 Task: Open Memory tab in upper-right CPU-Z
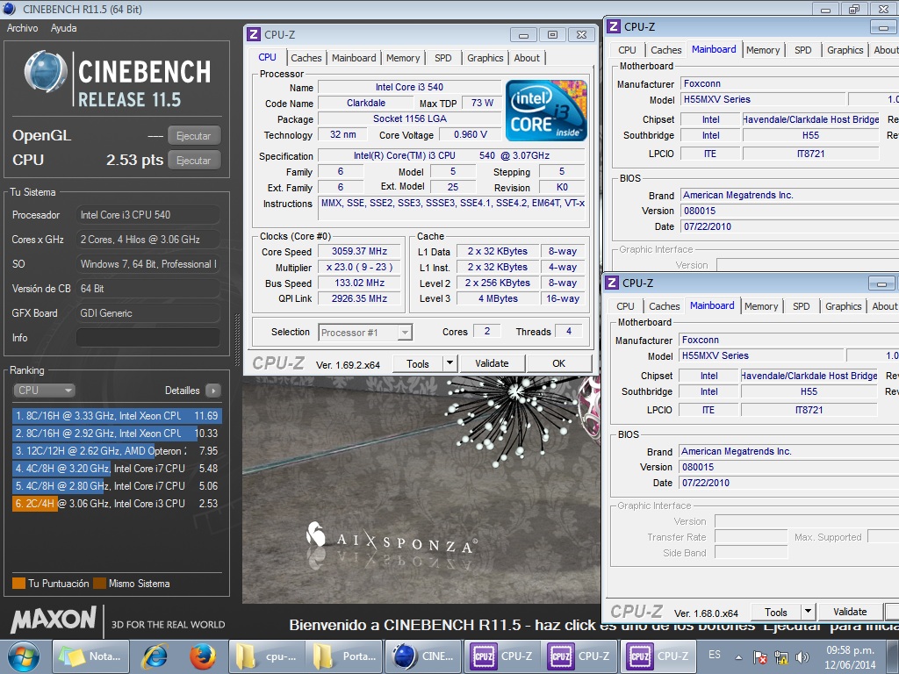click(x=763, y=50)
